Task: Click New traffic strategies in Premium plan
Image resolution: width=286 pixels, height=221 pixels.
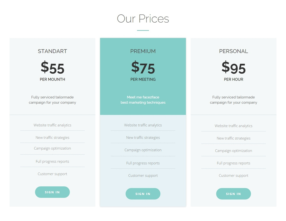Action: tap(143, 138)
